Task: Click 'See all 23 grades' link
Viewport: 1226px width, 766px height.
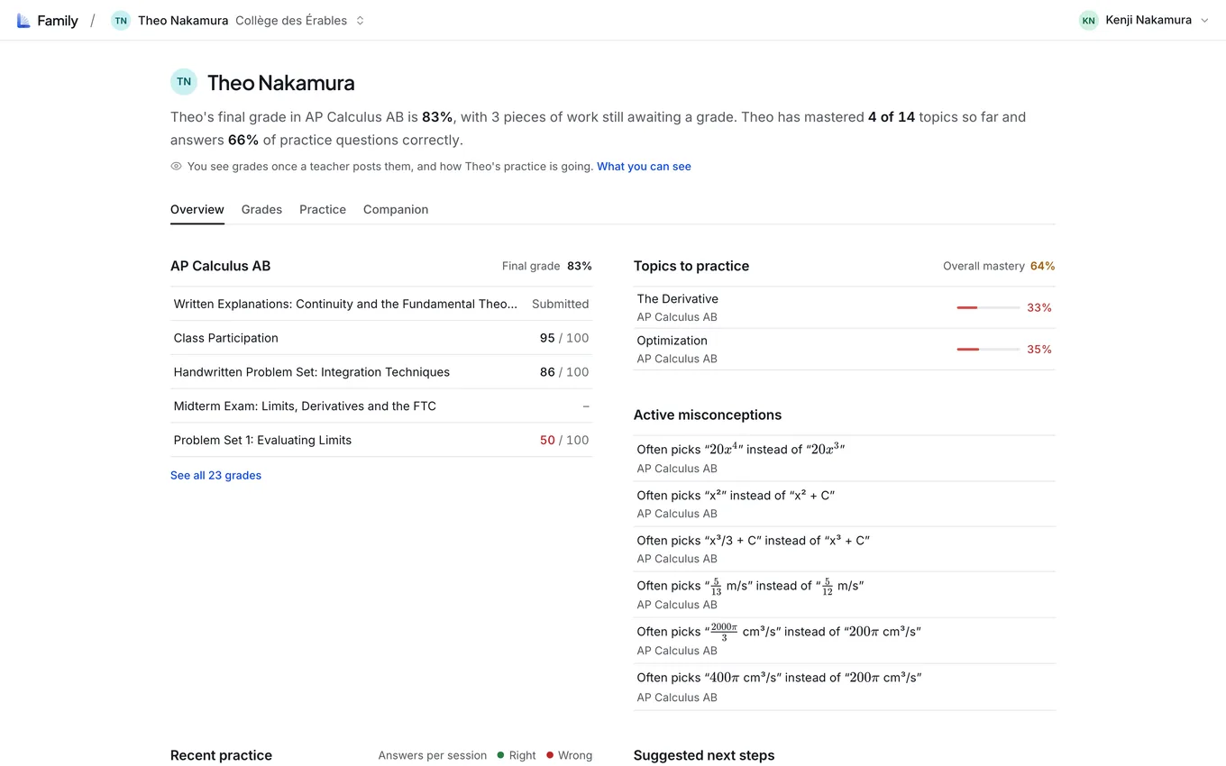Action: point(215,475)
